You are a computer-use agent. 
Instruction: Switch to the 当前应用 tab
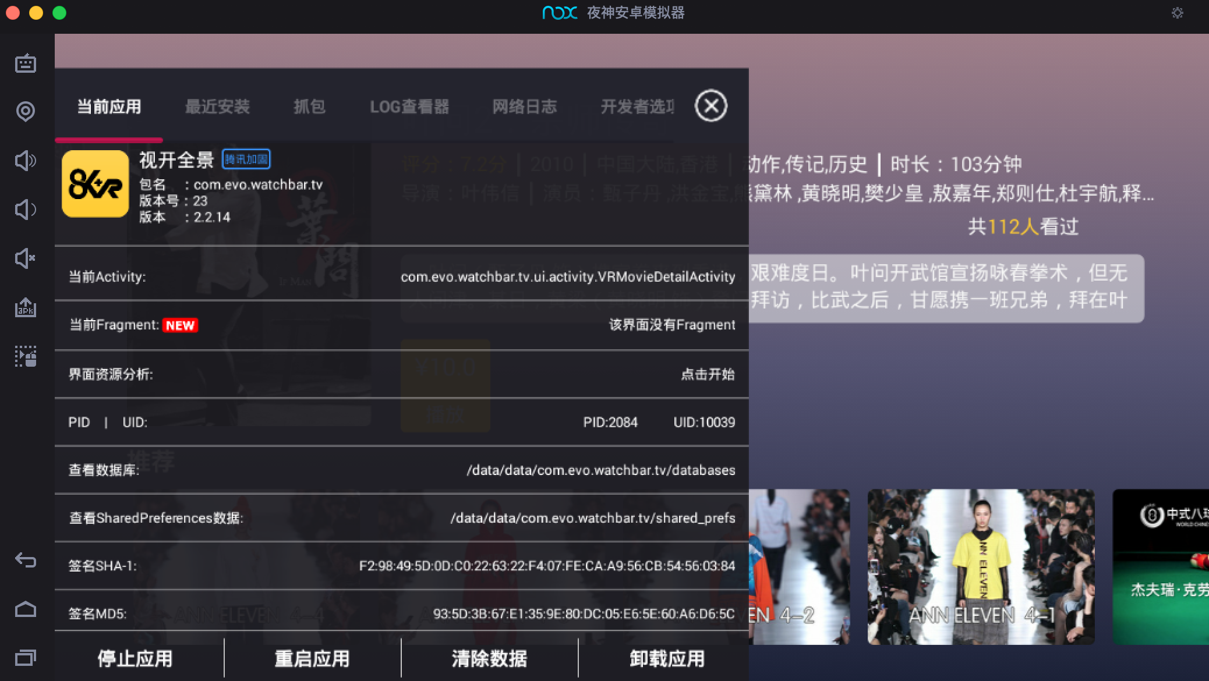tap(109, 107)
